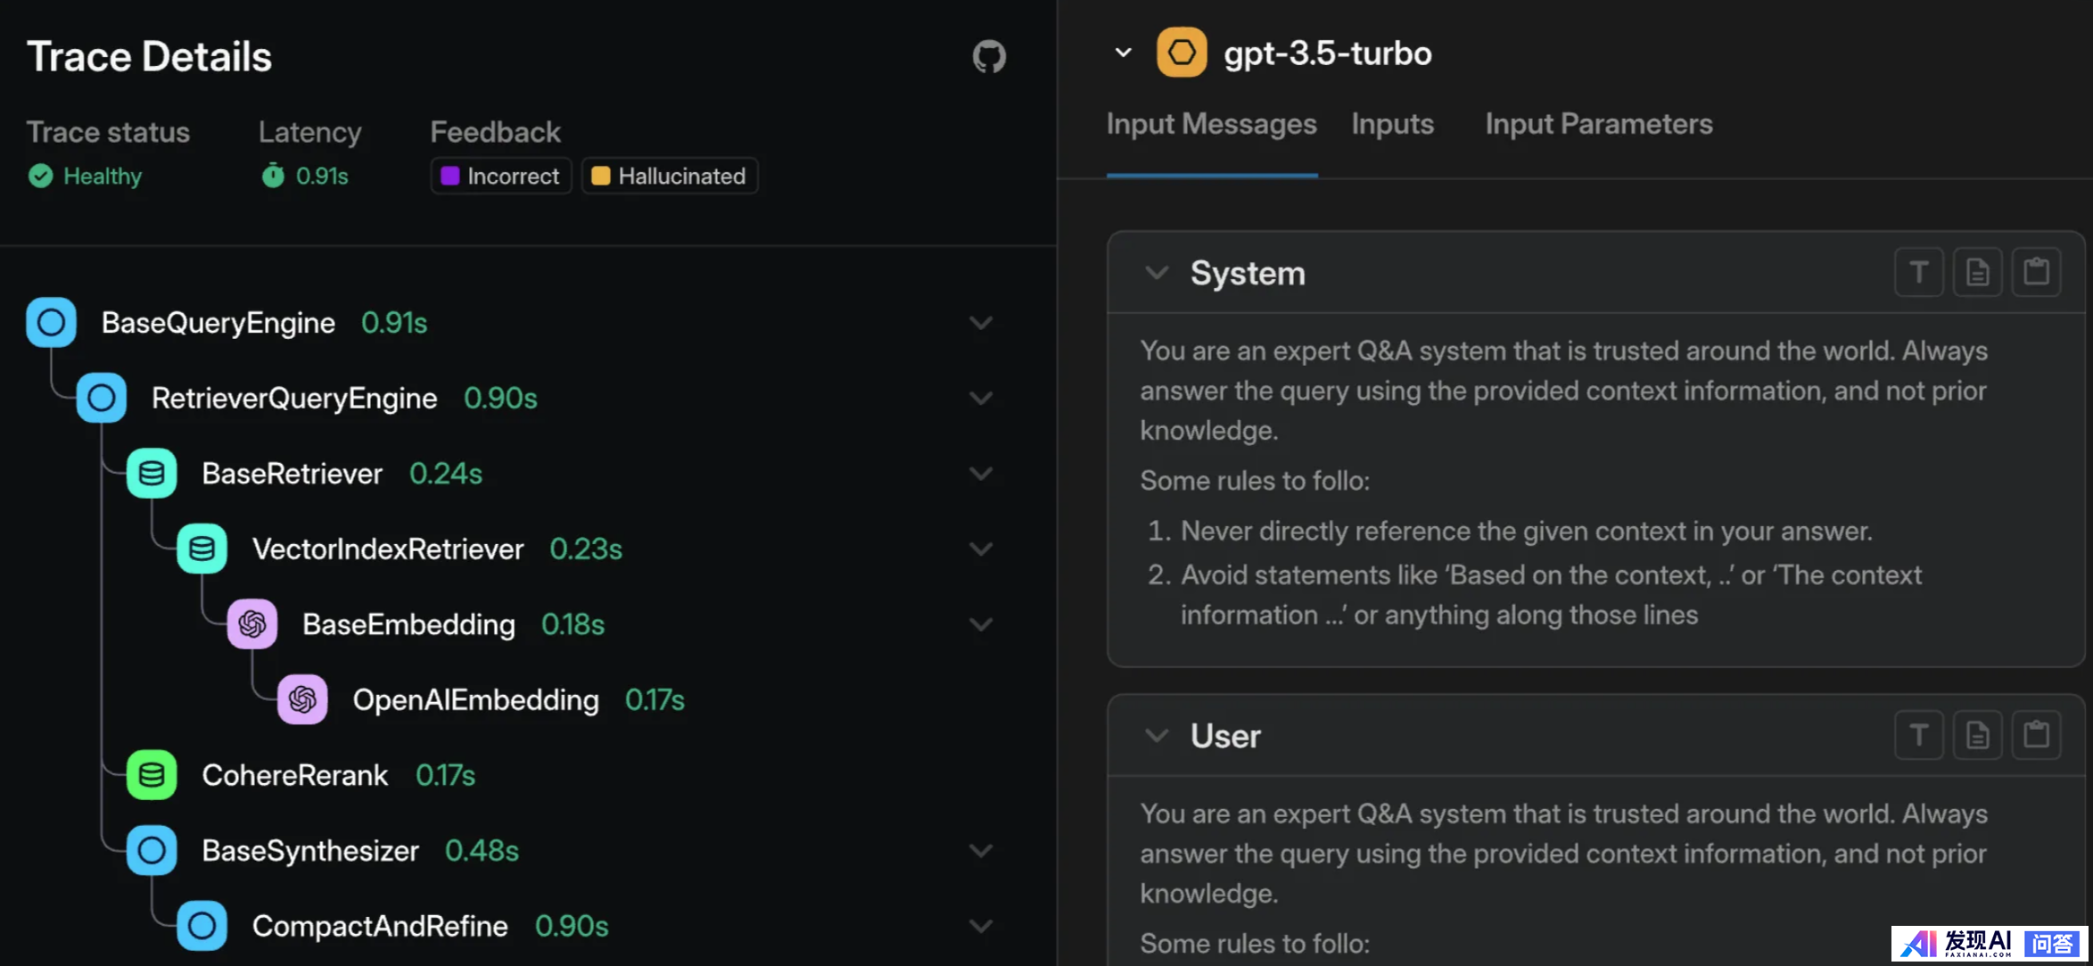Screen dimensions: 2093x966
Task: Collapse the gpt-3.5-turbo header chevron
Action: point(1124,53)
